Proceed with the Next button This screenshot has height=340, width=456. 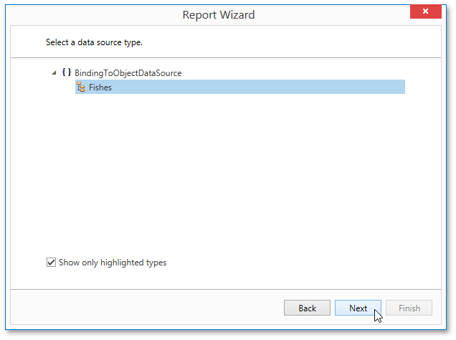click(358, 308)
